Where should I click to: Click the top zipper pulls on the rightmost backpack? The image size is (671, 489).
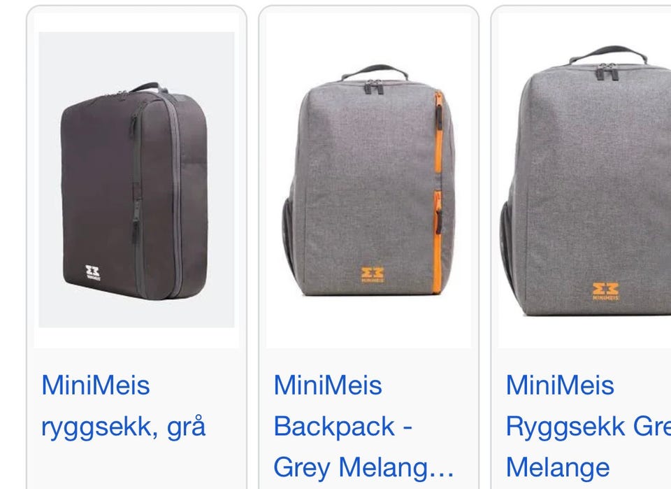(607, 71)
